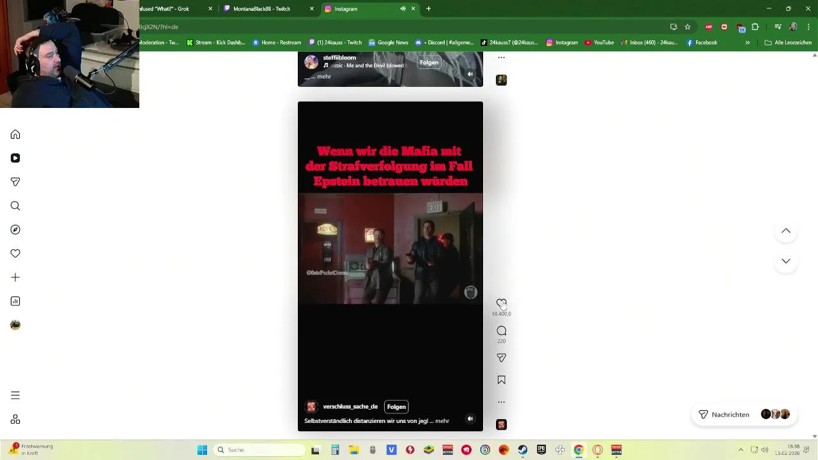Show hidden system tray icons
This screenshot has width=818, height=460.
click(x=741, y=450)
